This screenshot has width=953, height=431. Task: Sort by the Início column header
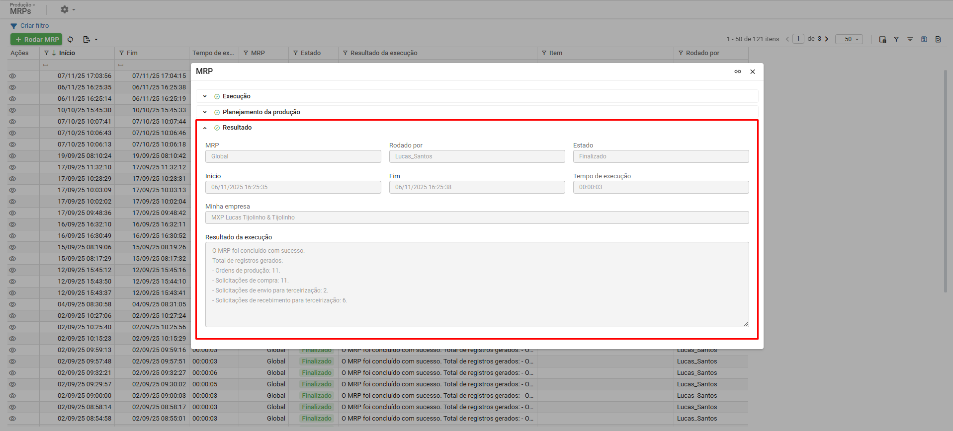pyautogui.click(x=67, y=53)
